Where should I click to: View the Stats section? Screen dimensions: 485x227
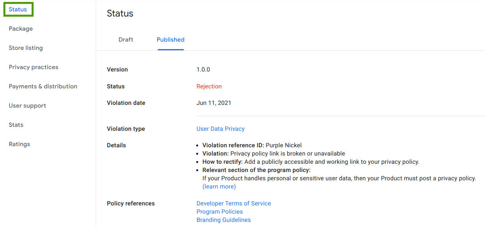tap(16, 124)
